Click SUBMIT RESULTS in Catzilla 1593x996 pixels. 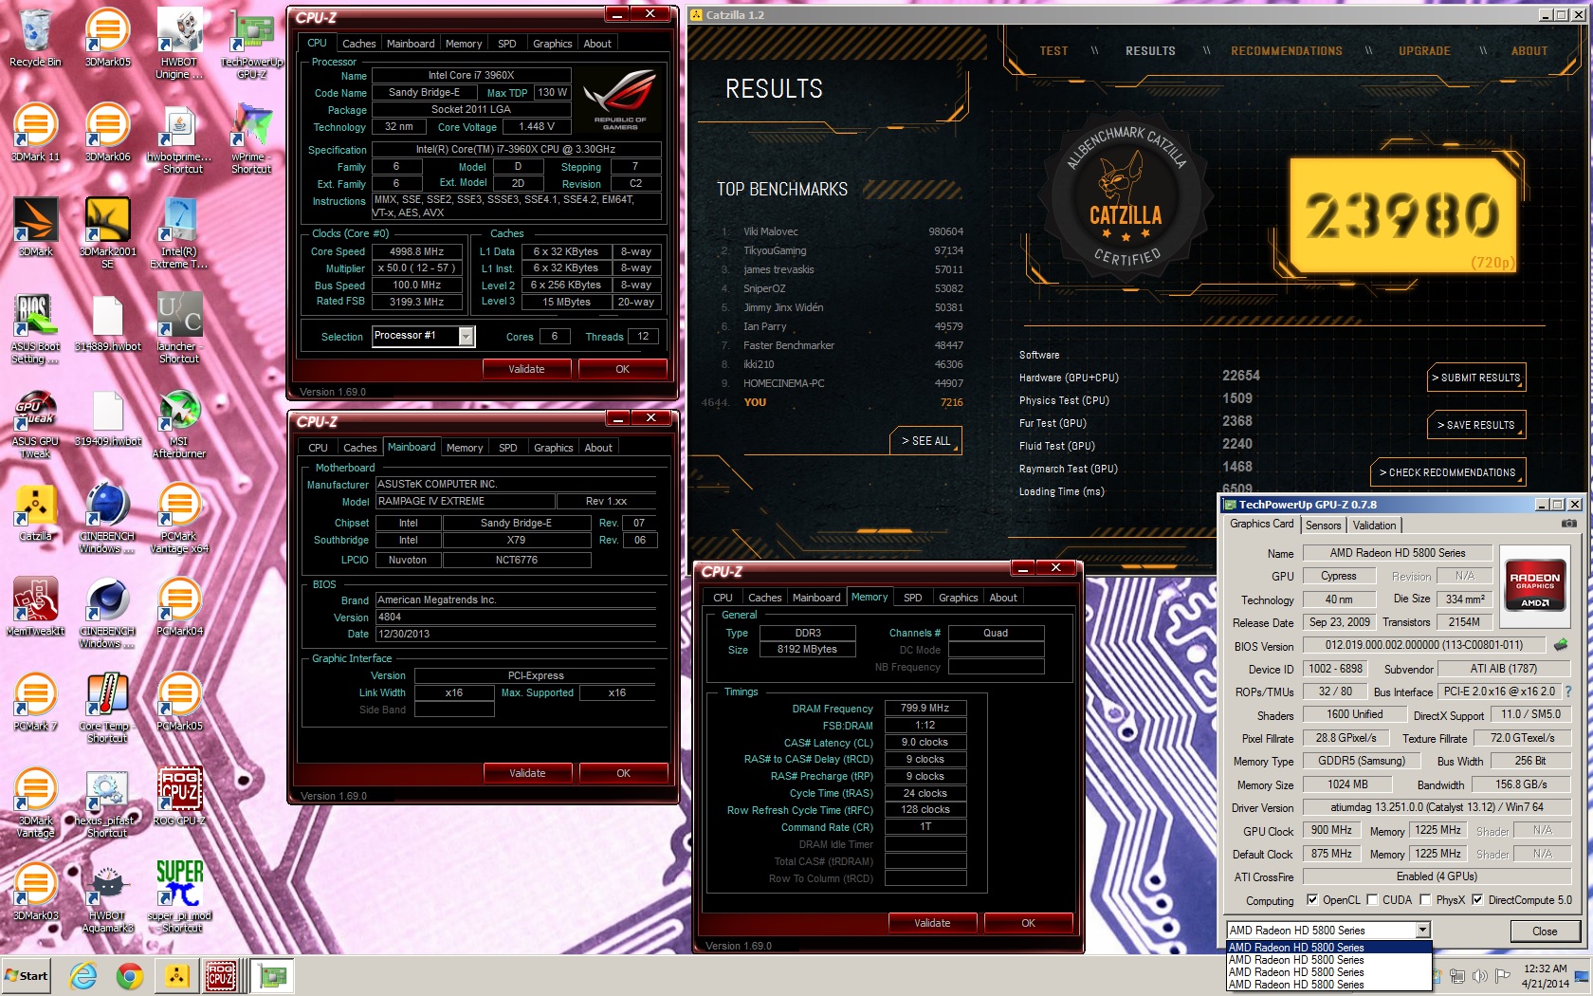tap(1475, 378)
